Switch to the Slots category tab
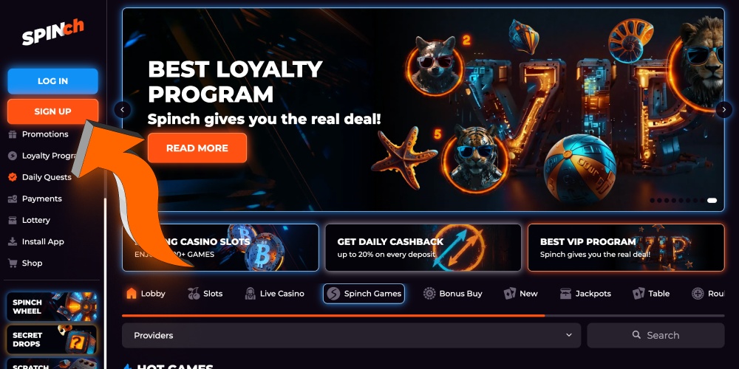 tap(205, 294)
